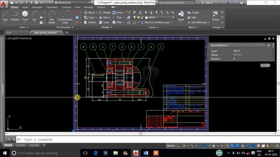This screenshot has height=157, width=280.
Task: Expand the Block panel
Action: point(193,27)
